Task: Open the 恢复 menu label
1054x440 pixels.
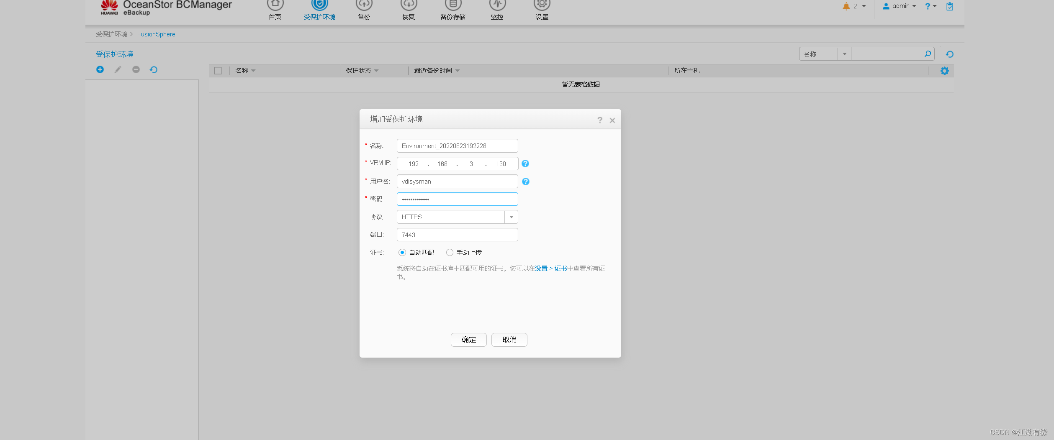Action: (409, 17)
